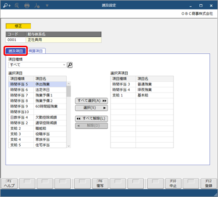Switch to the 遡及項目 tab
This screenshot has width=218, height=197.
coord(16,51)
